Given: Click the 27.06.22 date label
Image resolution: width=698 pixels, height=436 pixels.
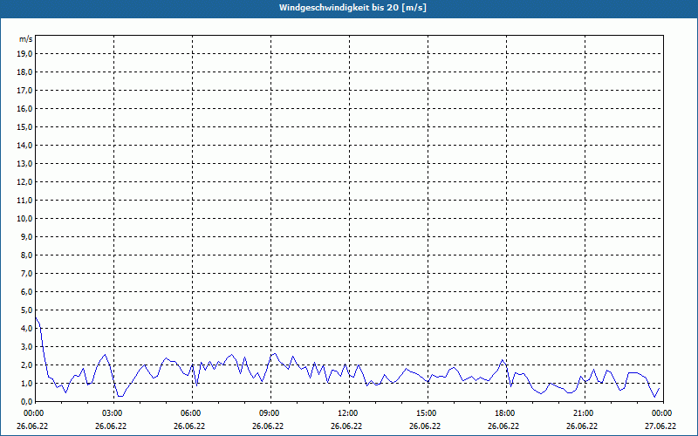Looking at the screenshot, I should [660, 426].
